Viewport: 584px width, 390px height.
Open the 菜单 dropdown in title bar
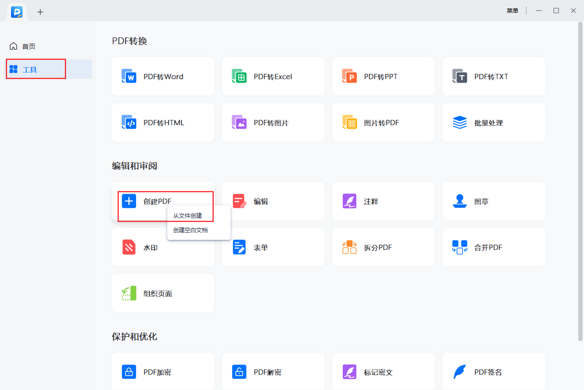[512, 11]
